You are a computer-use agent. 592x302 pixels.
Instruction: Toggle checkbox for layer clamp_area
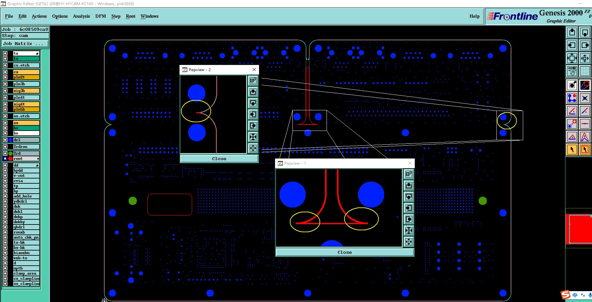click(5, 273)
